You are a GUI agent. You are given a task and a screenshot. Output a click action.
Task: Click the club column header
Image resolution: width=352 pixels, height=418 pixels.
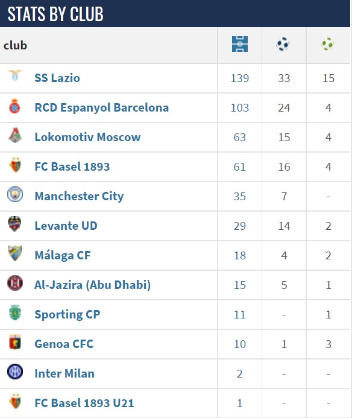15,45
